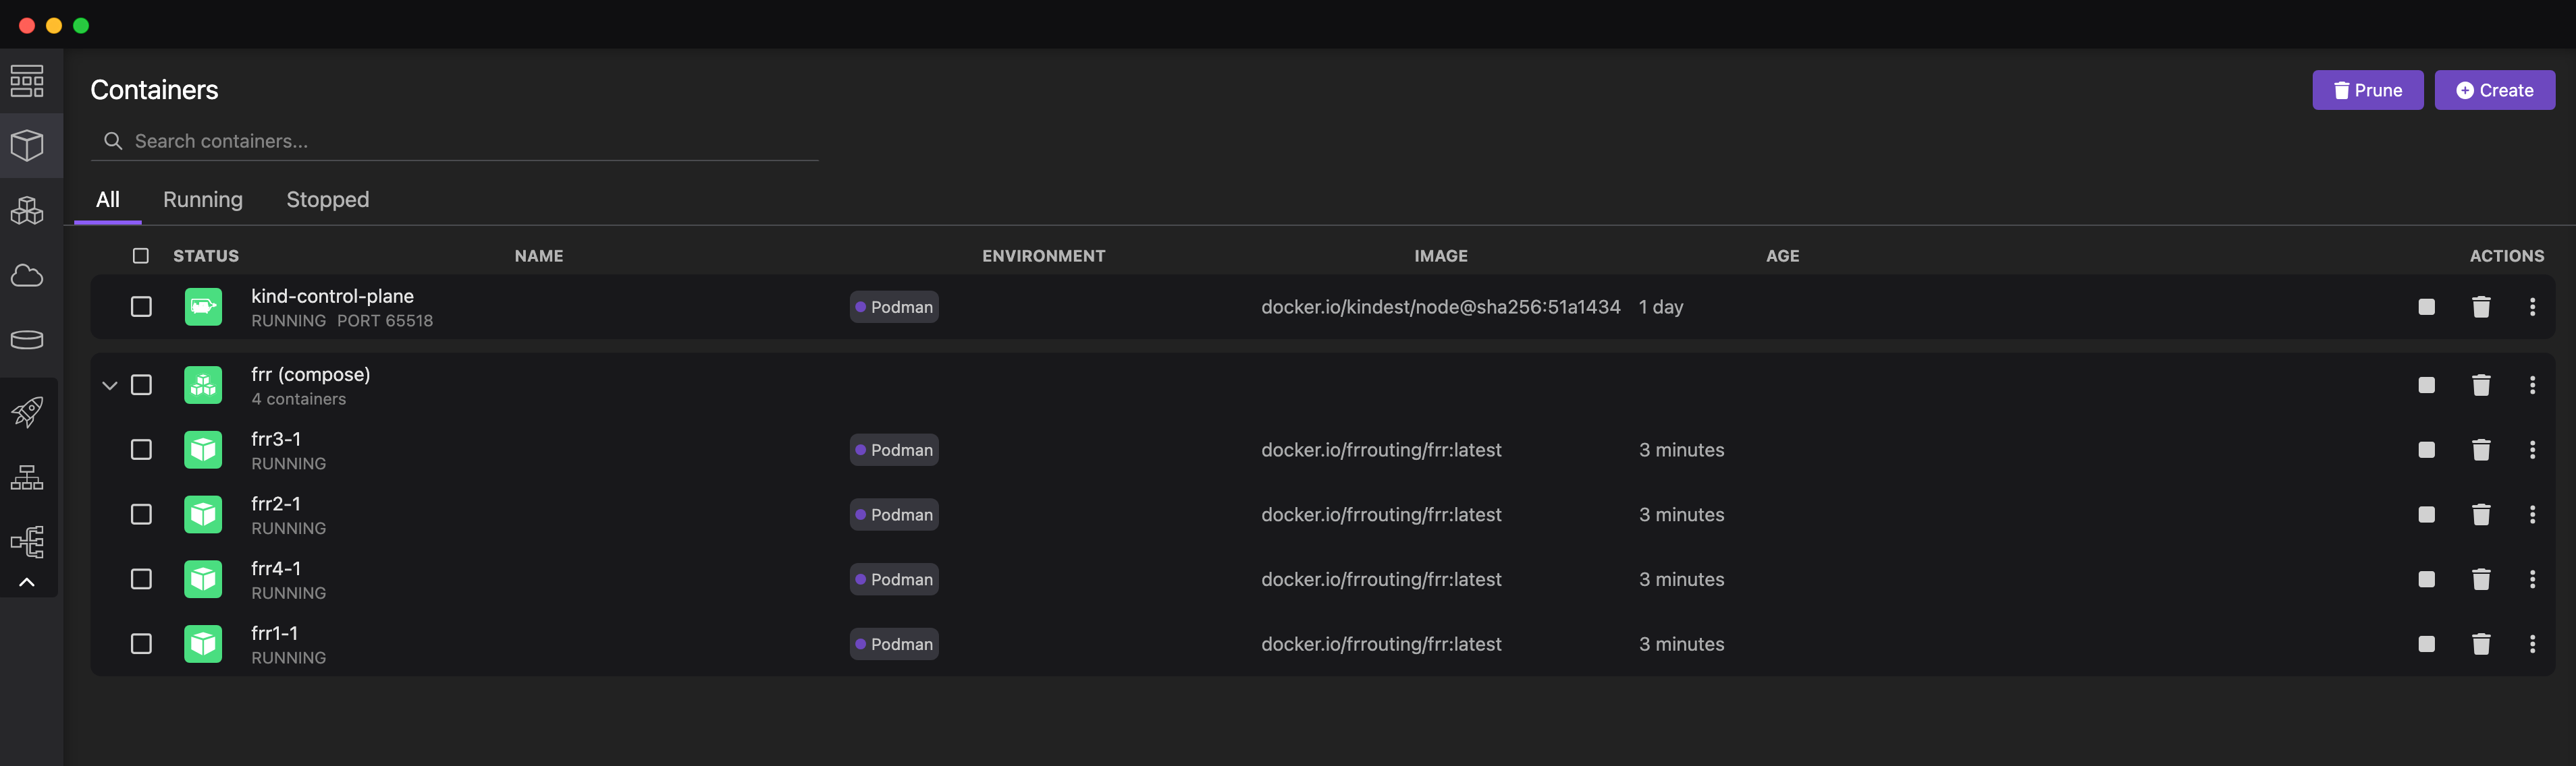
Task: Switch to the Stopped tab
Action: pos(327,200)
